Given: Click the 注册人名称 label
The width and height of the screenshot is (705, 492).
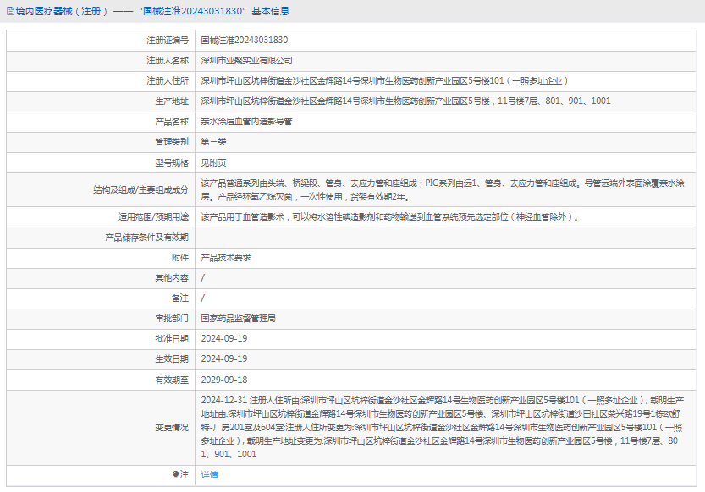Looking at the screenshot, I should 168,61.
